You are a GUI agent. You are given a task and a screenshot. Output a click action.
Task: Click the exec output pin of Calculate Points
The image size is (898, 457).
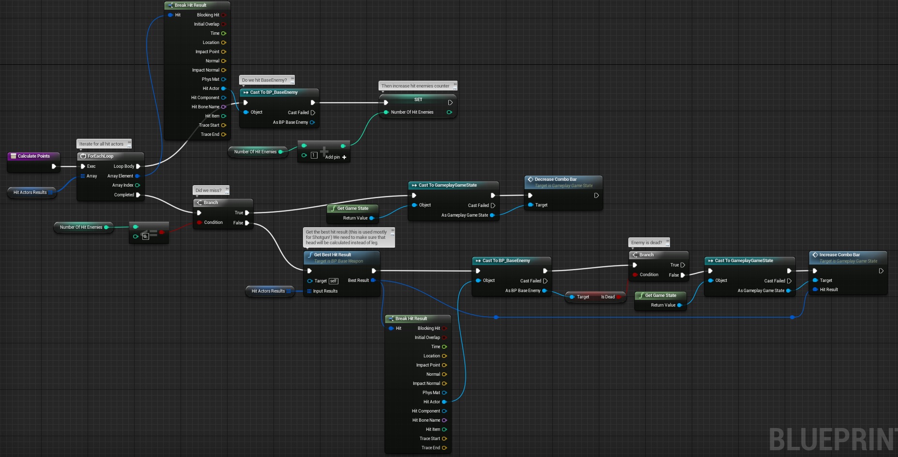point(54,166)
